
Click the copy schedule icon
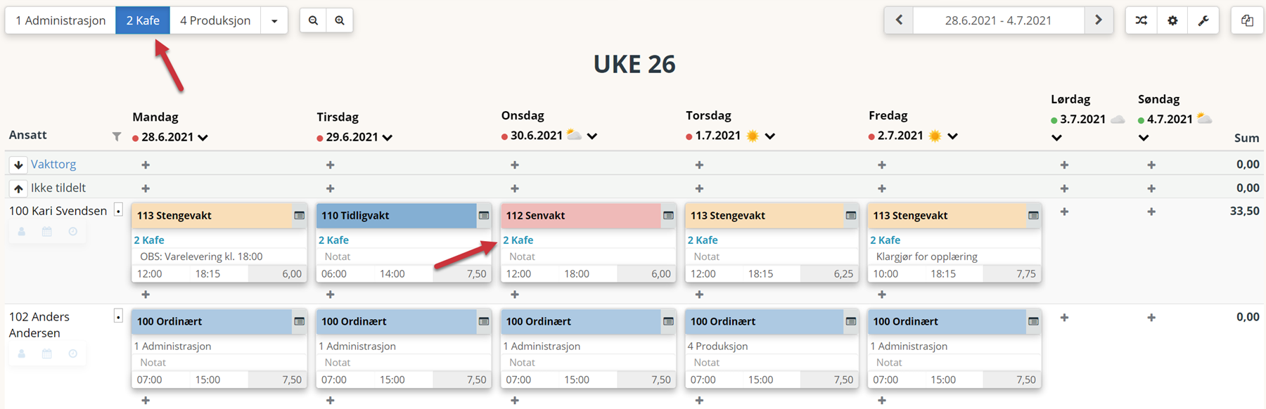[x=1247, y=20]
